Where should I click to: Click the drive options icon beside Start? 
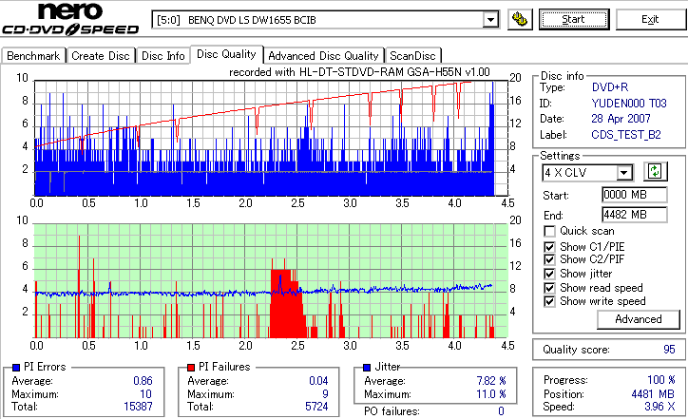pyautogui.click(x=520, y=20)
